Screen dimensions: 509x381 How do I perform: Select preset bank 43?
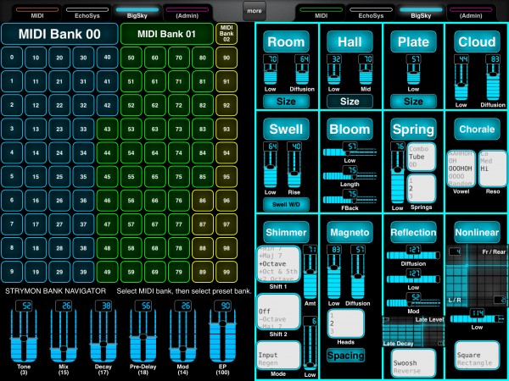(107, 129)
